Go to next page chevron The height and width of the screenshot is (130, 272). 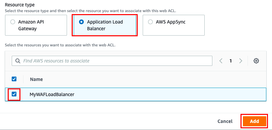241,61
